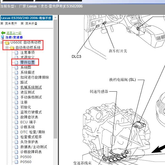165x165 pixels.
Task: Click the page icon beside 监视行驶模式
Action: click(x=16, y=112)
